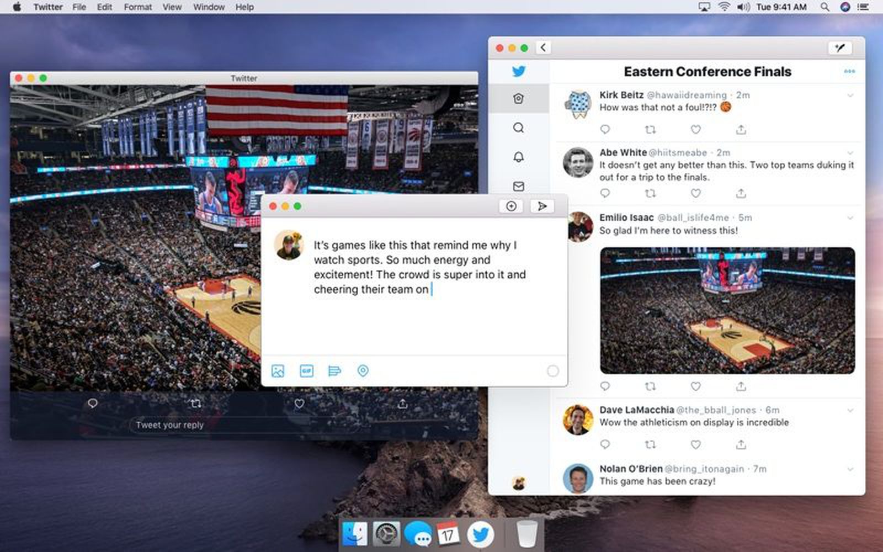Send the tweet with the paper plane button
This screenshot has height=552, width=883.
click(542, 206)
